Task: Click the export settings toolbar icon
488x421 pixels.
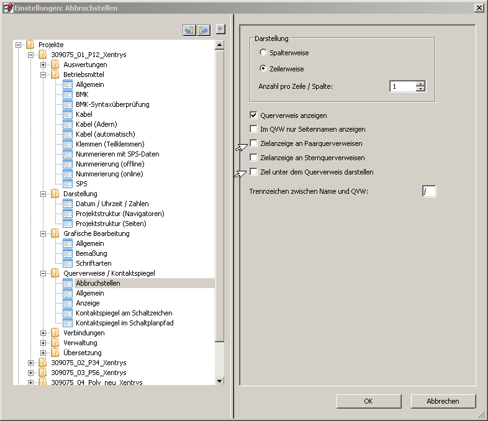Action: click(204, 30)
